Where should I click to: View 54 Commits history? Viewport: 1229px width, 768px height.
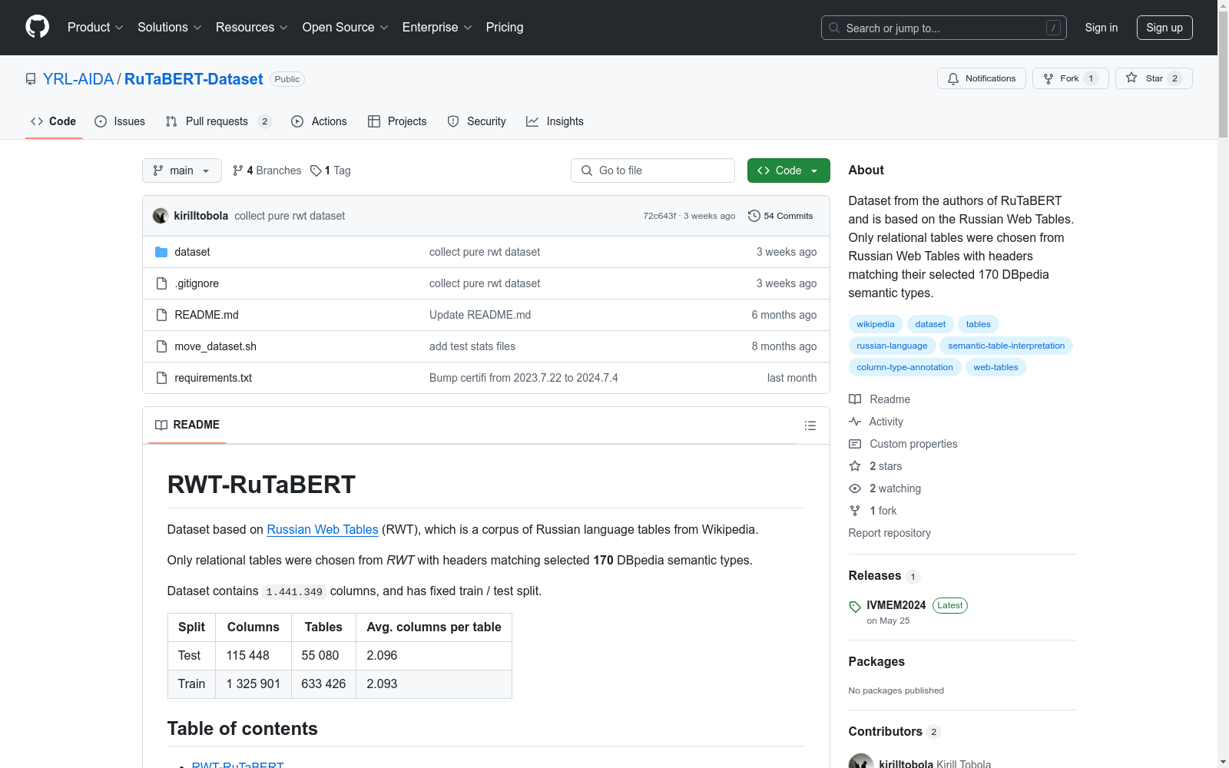click(780, 216)
